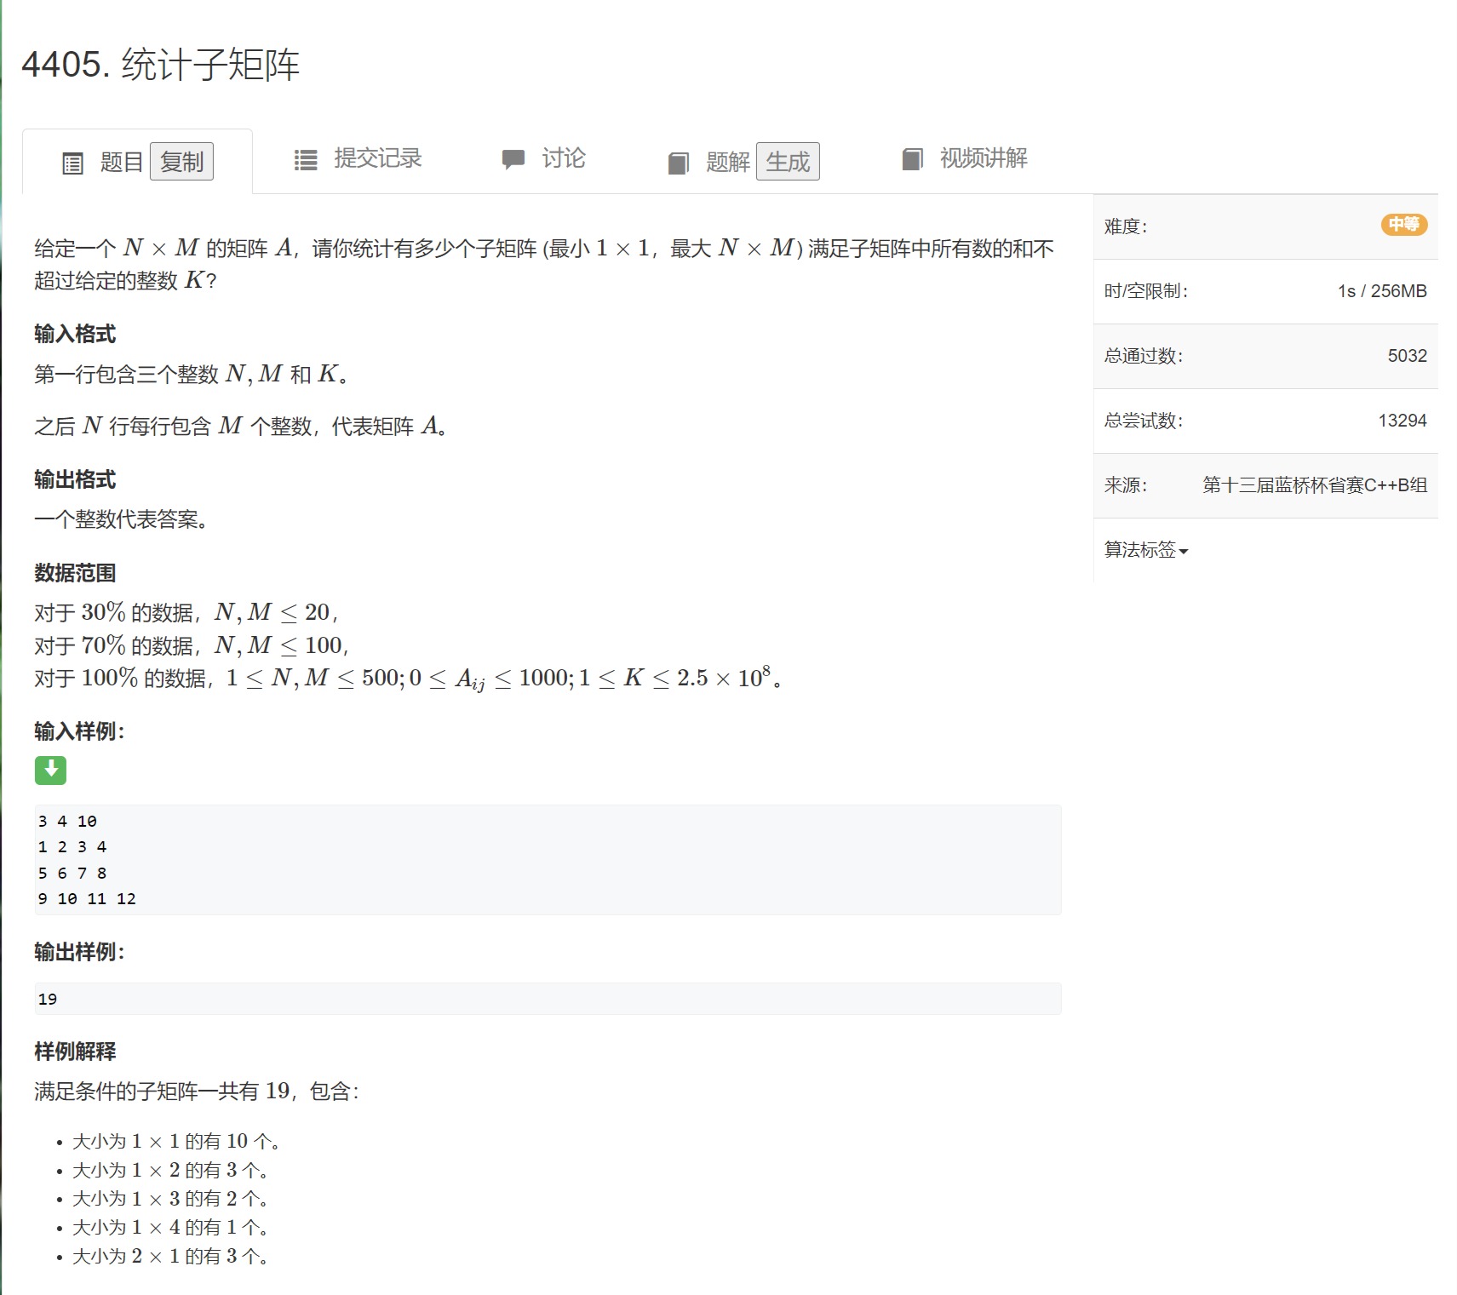The width and height of the screenshot is (1457, 1295).
Task: Click the limit value 1s / 256MB
Action: tap(1382, 291)
